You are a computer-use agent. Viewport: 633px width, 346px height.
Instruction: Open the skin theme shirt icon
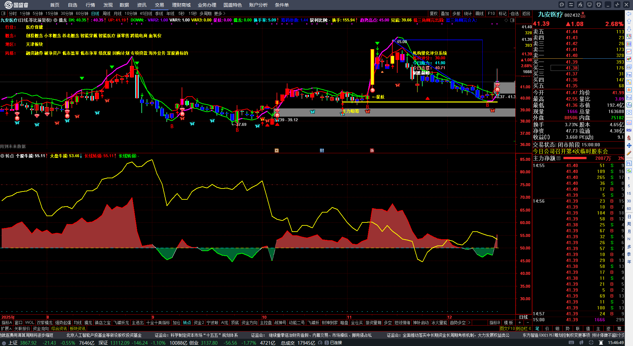coord(599,5)
